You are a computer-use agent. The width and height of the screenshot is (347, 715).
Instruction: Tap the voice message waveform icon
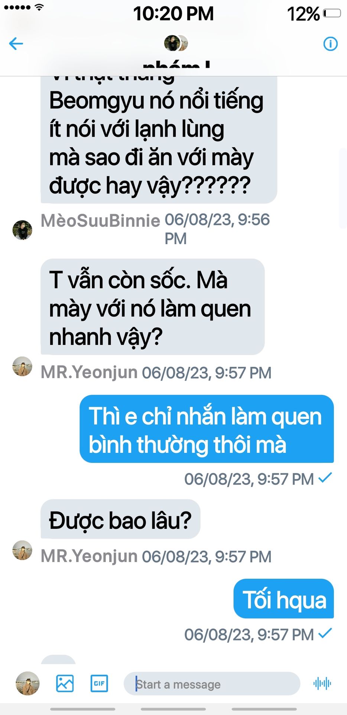[x=322, y=683]
